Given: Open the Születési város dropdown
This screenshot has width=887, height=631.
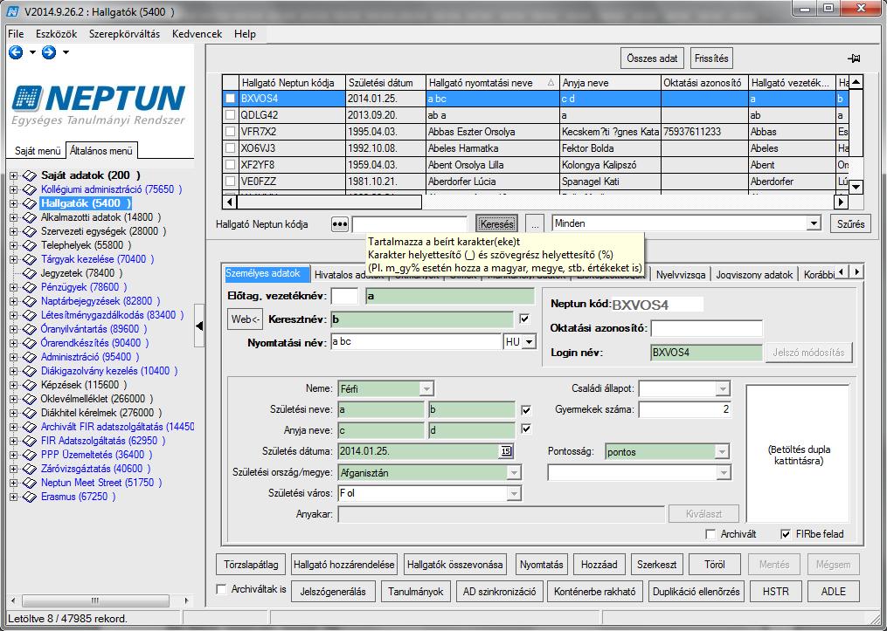Looking at the screenshot, I should [x=514, y=493].
